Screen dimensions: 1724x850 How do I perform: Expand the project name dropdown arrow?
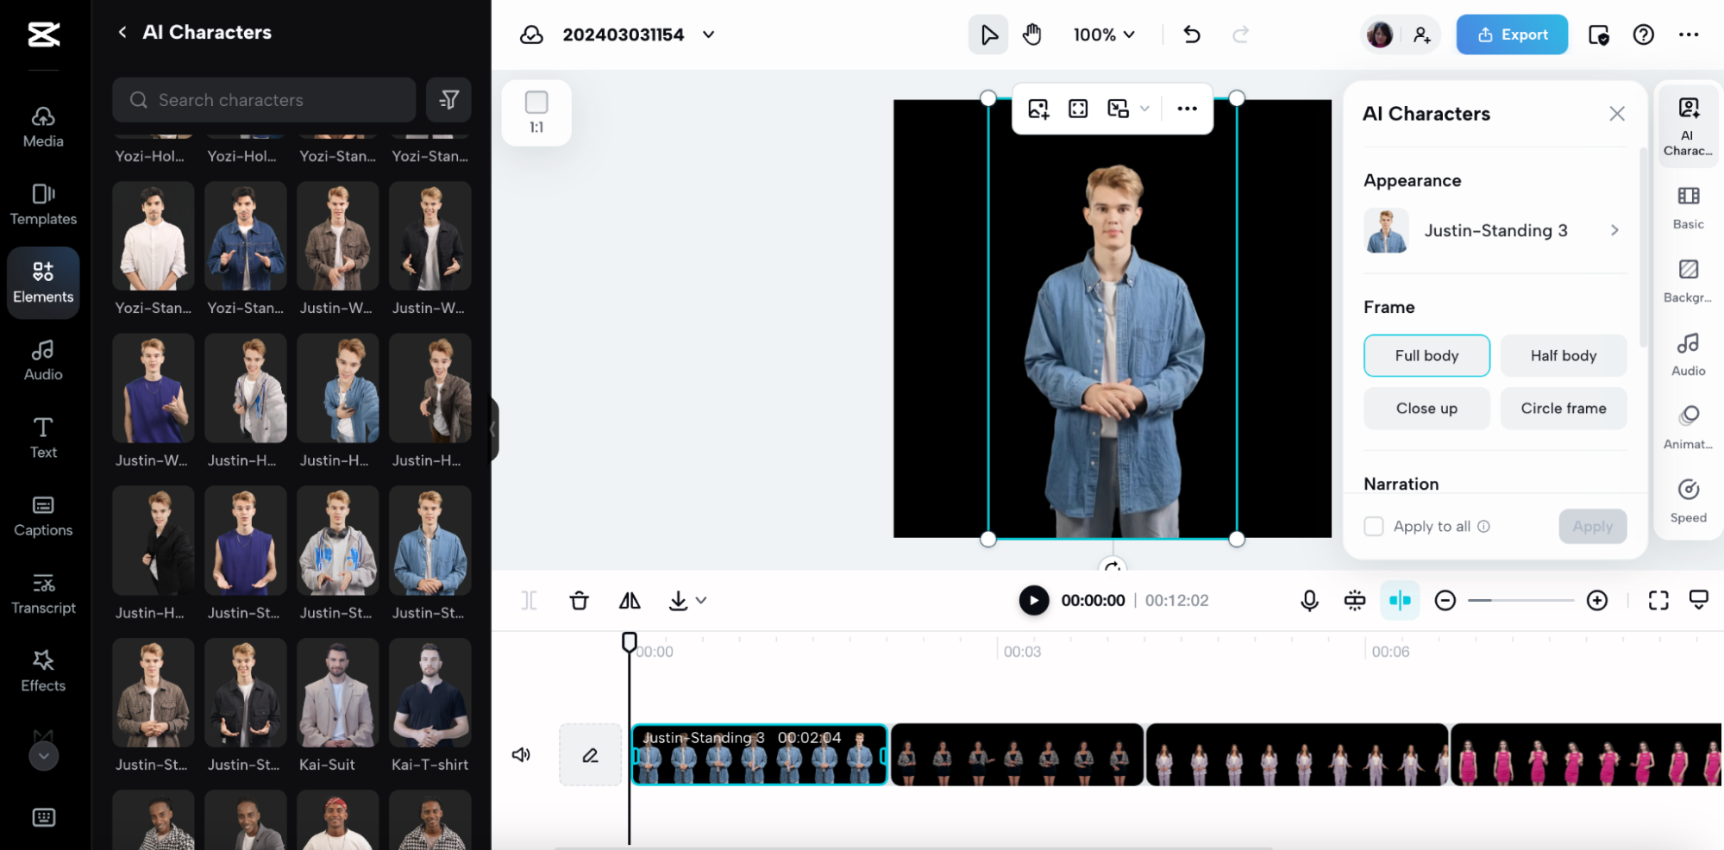[x=708, y=34]
